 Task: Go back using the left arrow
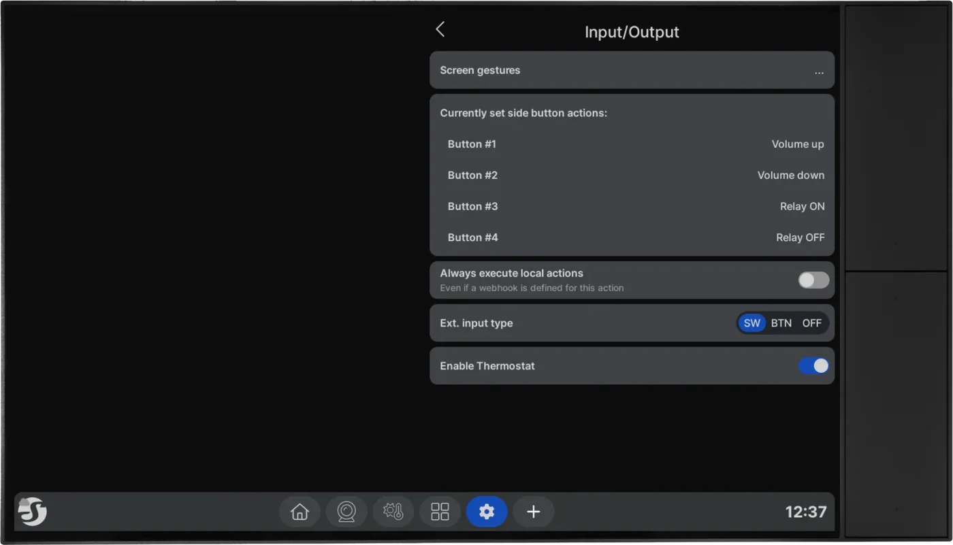tap(440, 29)
